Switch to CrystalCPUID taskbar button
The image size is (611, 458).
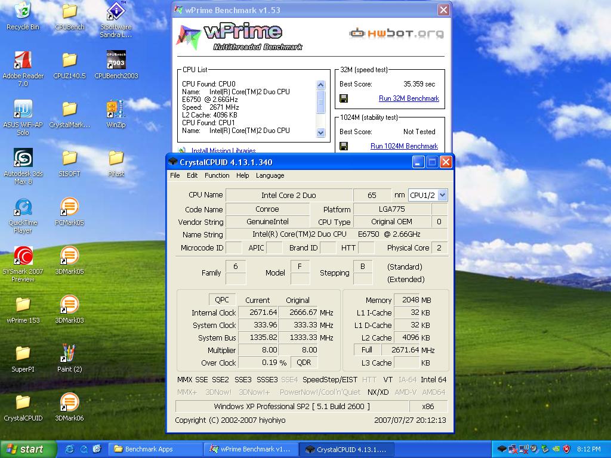point(347,449)
